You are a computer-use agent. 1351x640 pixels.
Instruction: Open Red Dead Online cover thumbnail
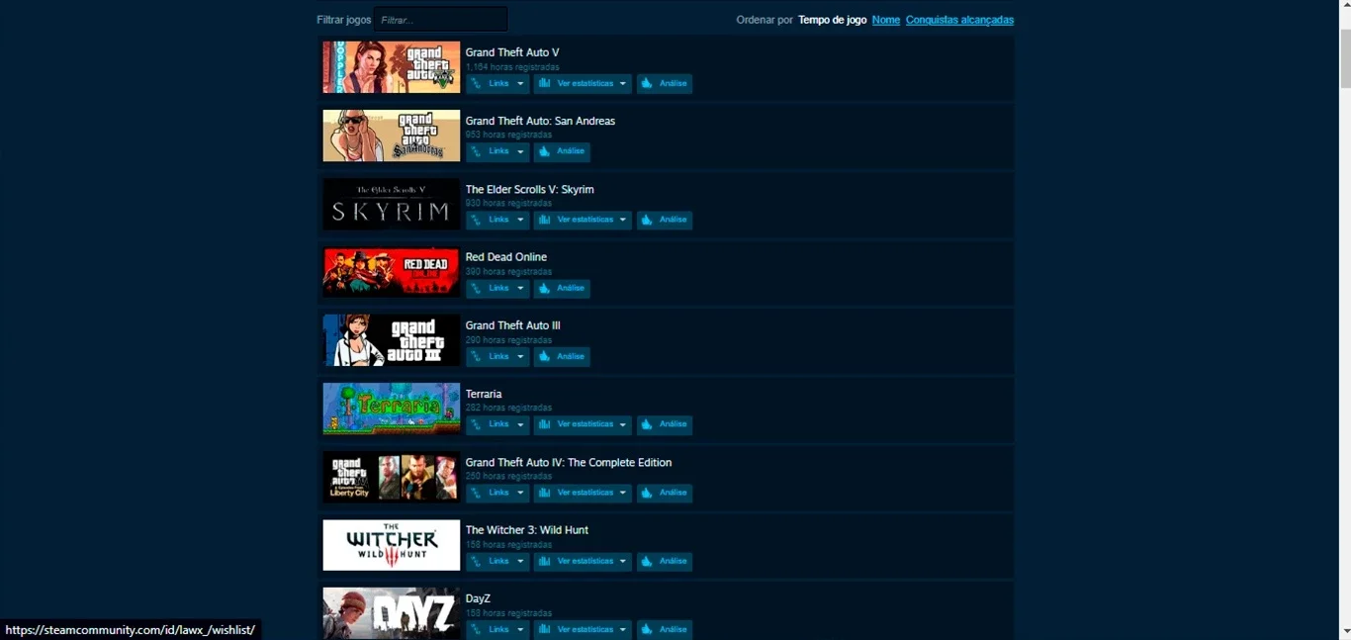pos(392,272)
